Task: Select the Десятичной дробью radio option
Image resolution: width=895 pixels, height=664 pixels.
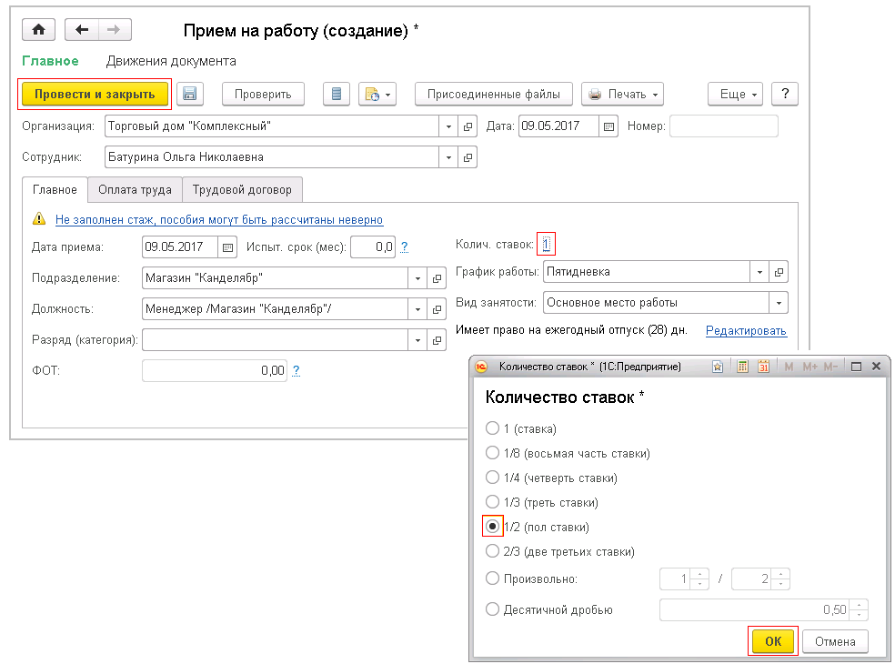Action: (x=493, y=609)
